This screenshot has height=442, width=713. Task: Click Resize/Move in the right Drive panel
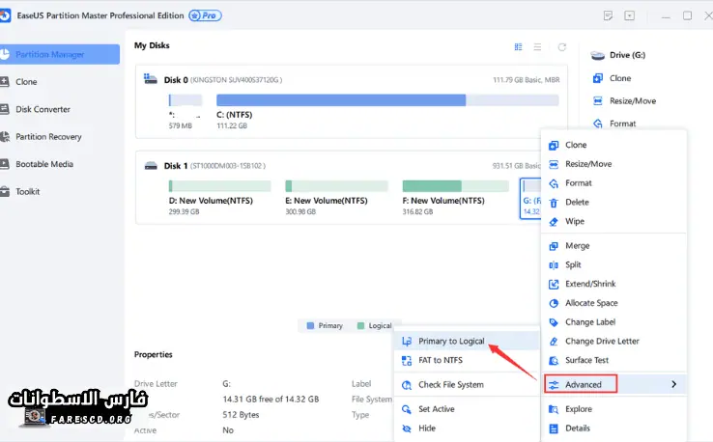click(633, 100)
